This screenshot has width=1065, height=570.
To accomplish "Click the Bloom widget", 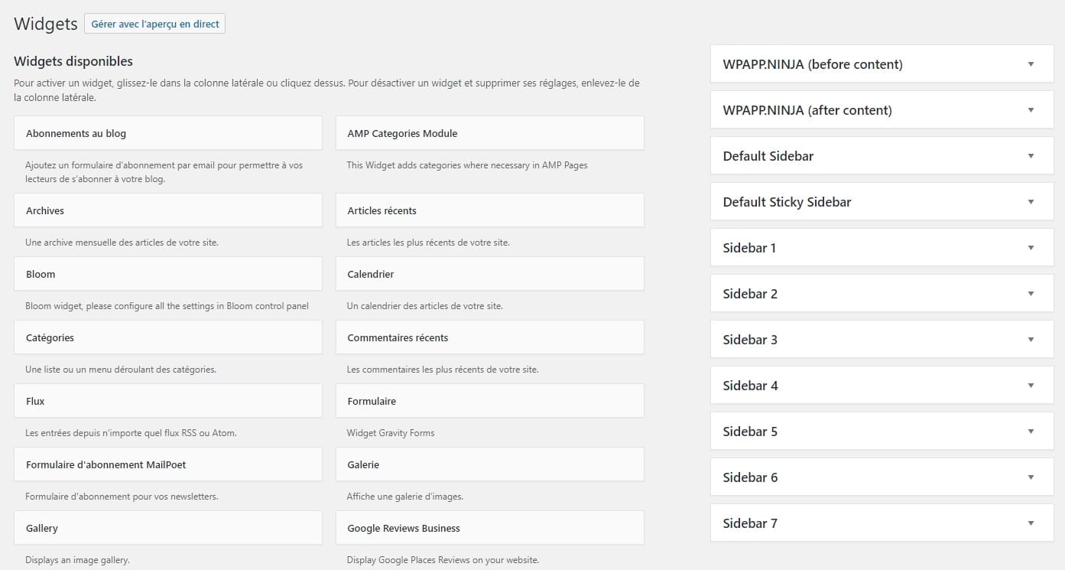I will [x=167, y=274].
